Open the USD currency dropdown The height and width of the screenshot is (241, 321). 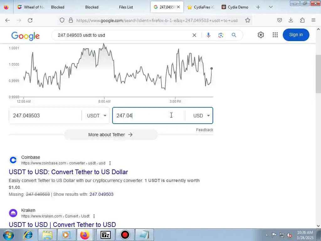pyautogui.click(x=202, y=115)
